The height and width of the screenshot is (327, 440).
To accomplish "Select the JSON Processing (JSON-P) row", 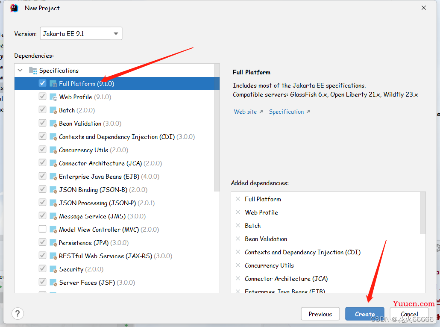I will (x=117, y=203).
